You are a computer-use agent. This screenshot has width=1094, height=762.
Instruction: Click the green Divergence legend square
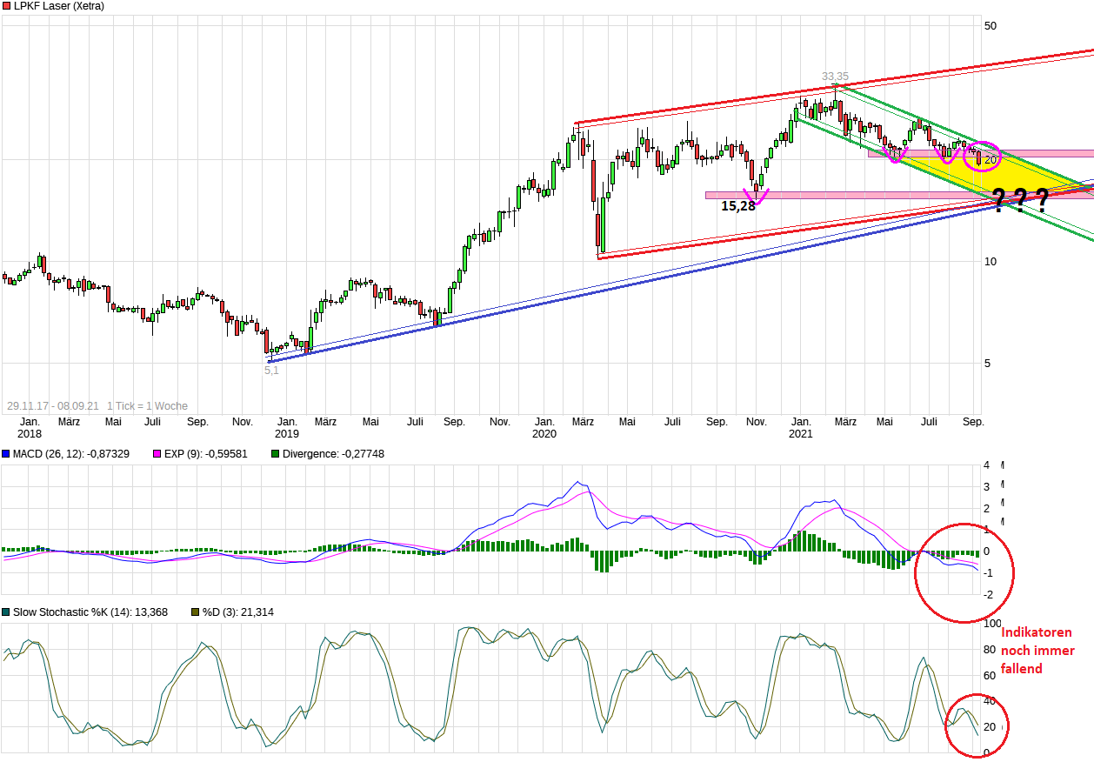[276, 454]
